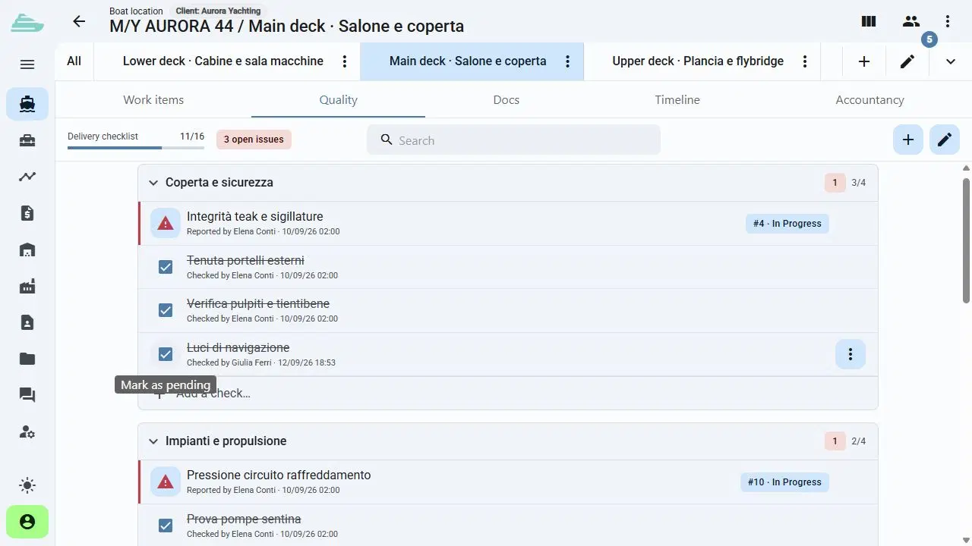Click the Pressione circuito raffreddamento title

[x=279, y=475]
